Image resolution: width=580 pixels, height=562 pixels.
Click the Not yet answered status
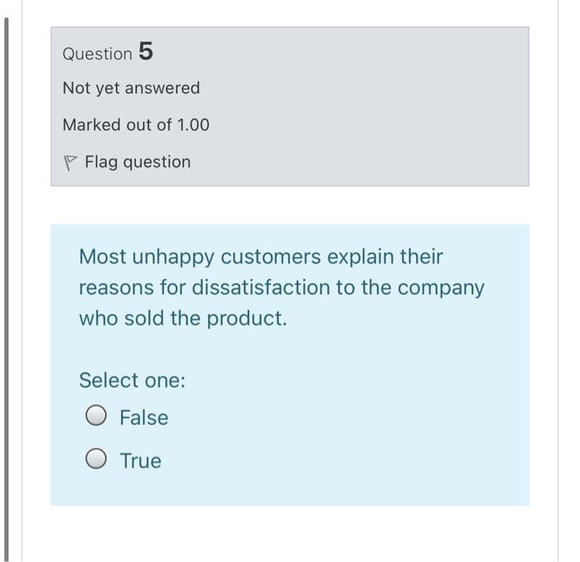(x=131, y=88)
